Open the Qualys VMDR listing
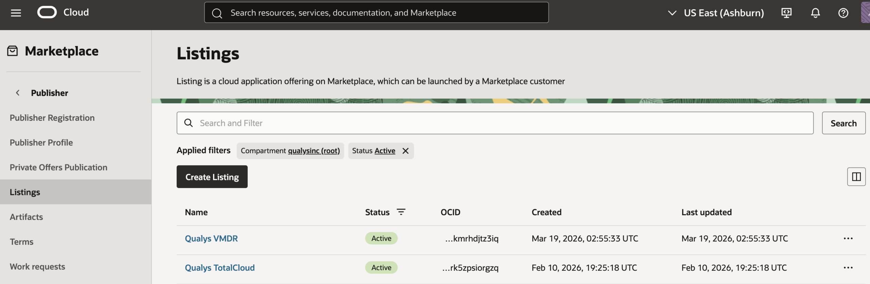The width and height of the screenshot is (870, 284). point(211,239)
